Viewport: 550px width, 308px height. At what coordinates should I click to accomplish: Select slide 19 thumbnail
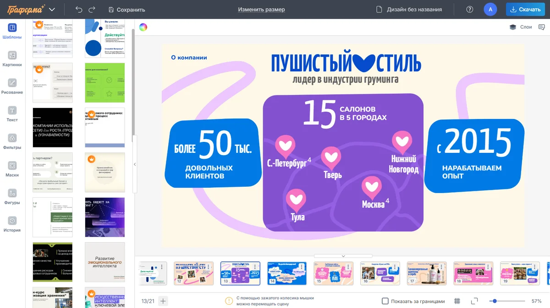(520, 273)
